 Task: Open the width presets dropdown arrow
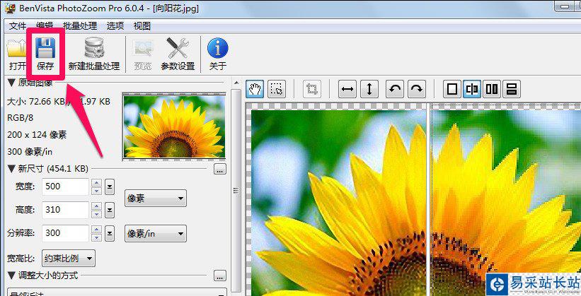click(110, 187)
